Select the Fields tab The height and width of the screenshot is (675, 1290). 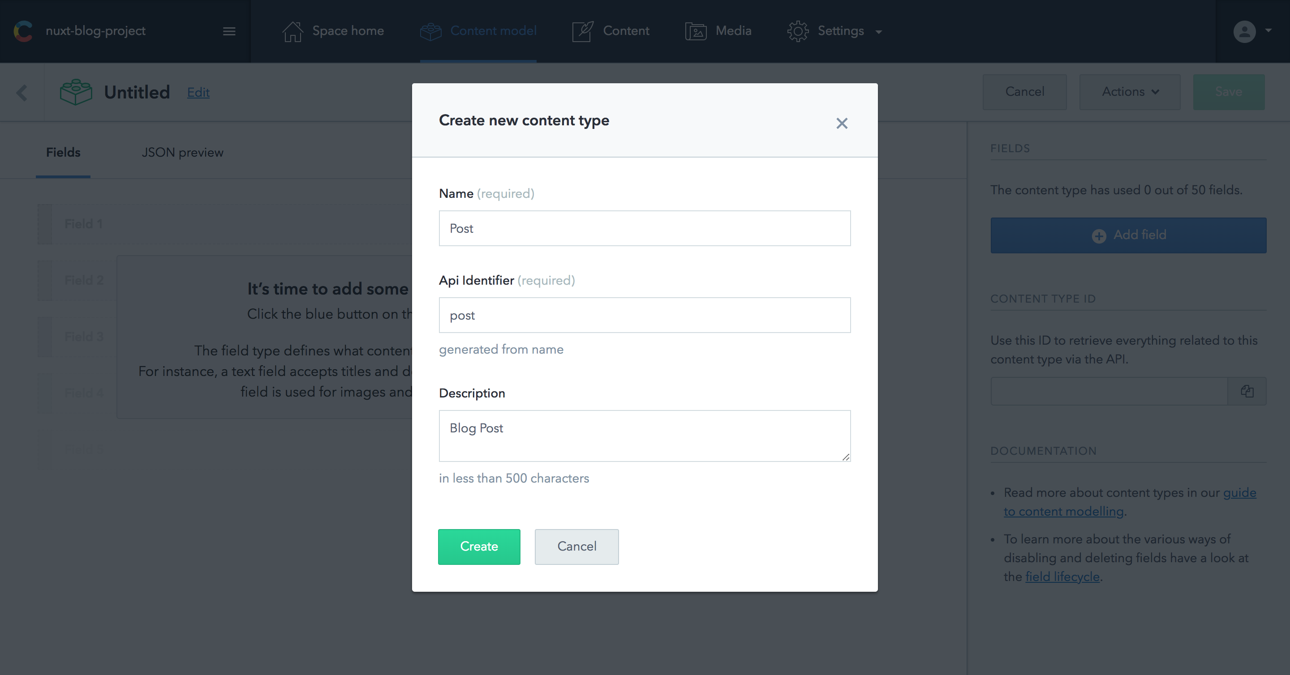tap(63, 153)
